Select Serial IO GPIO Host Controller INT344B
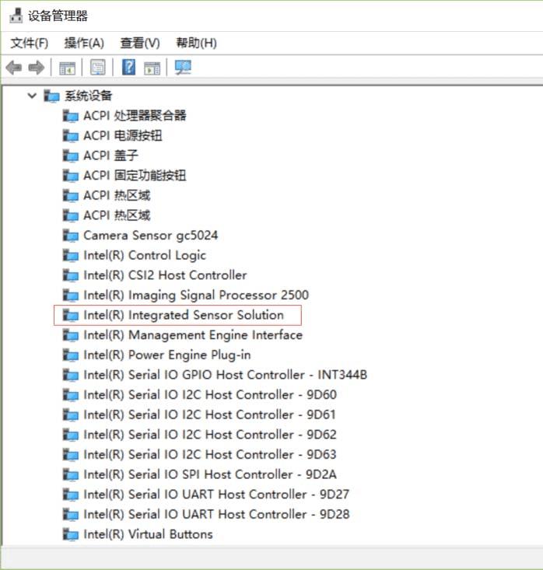This screenshot has height=570, width=543. coord(226,375)
